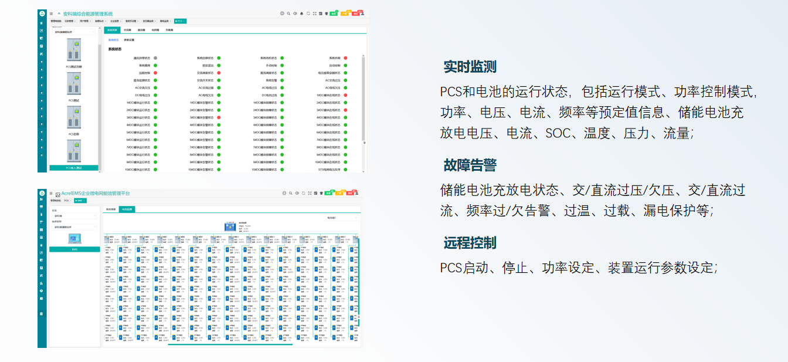Screen dimensions: 788x362
Task: Select the 参数设置 link under system info
Action: pos(129,40)
